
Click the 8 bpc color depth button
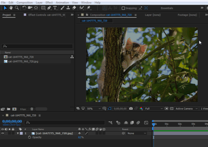point(23,109)
